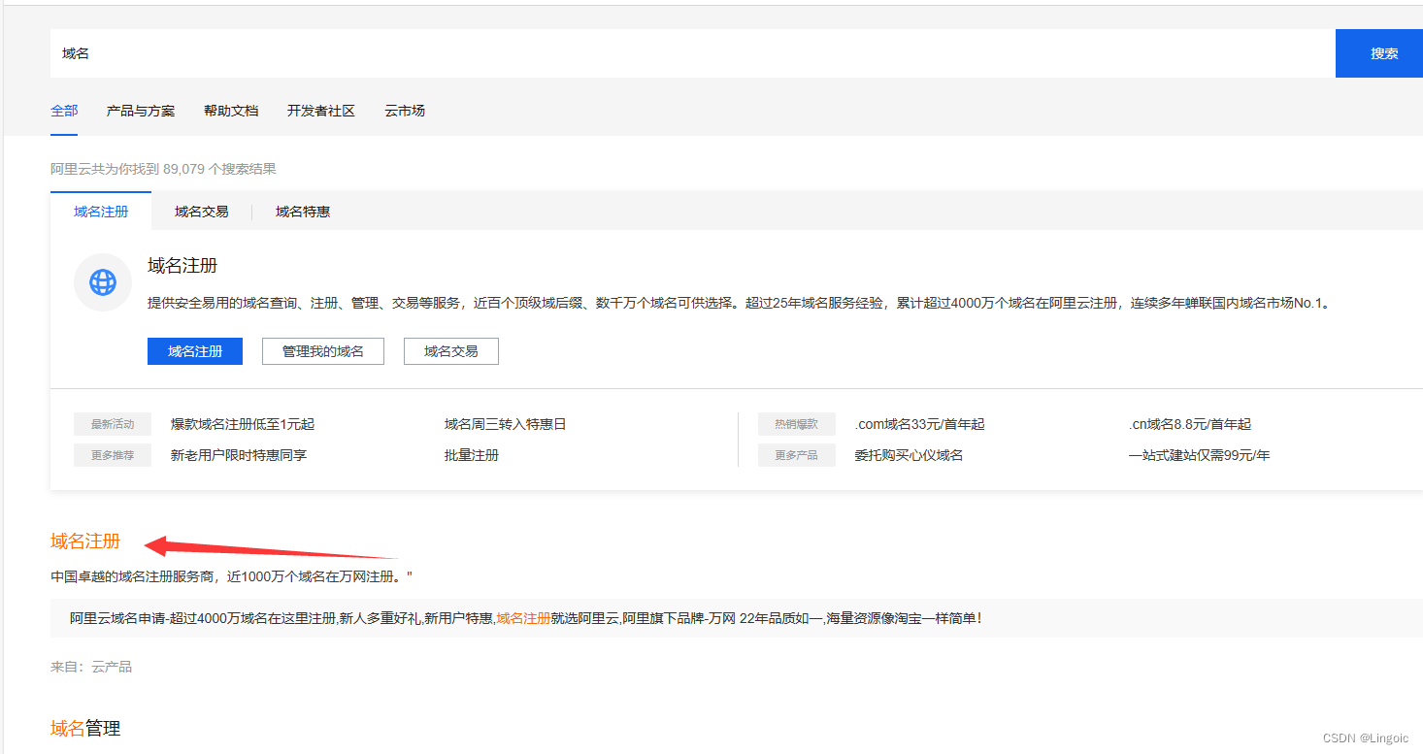Open the 批量注册 link
Image resolution: width=1423 pixels, height=754 pixels.
pos(472,454)
